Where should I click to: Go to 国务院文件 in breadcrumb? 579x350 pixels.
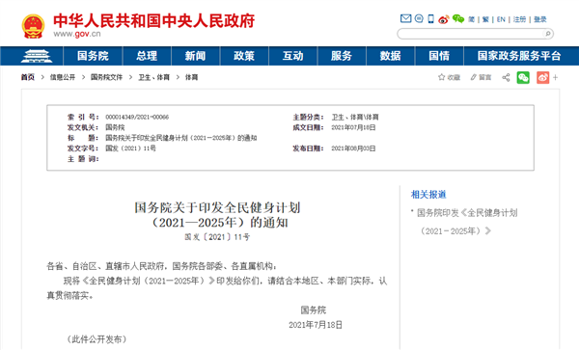(106, 77)
